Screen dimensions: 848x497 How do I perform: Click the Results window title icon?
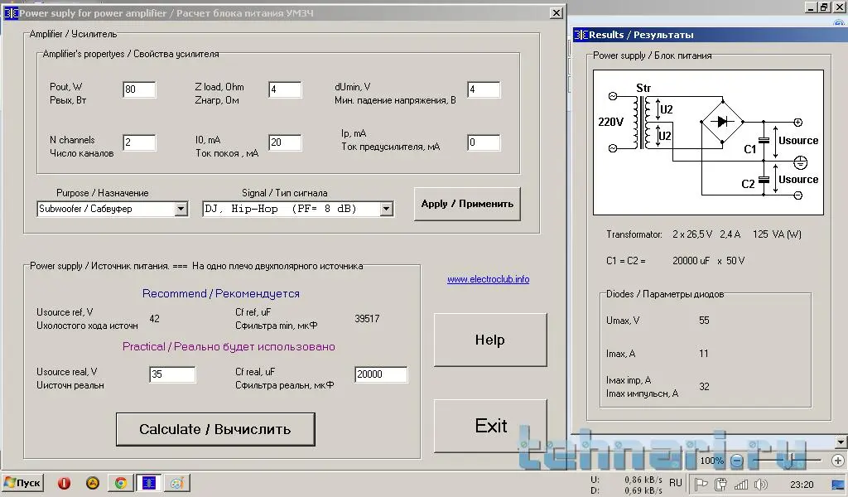[581, 35]
